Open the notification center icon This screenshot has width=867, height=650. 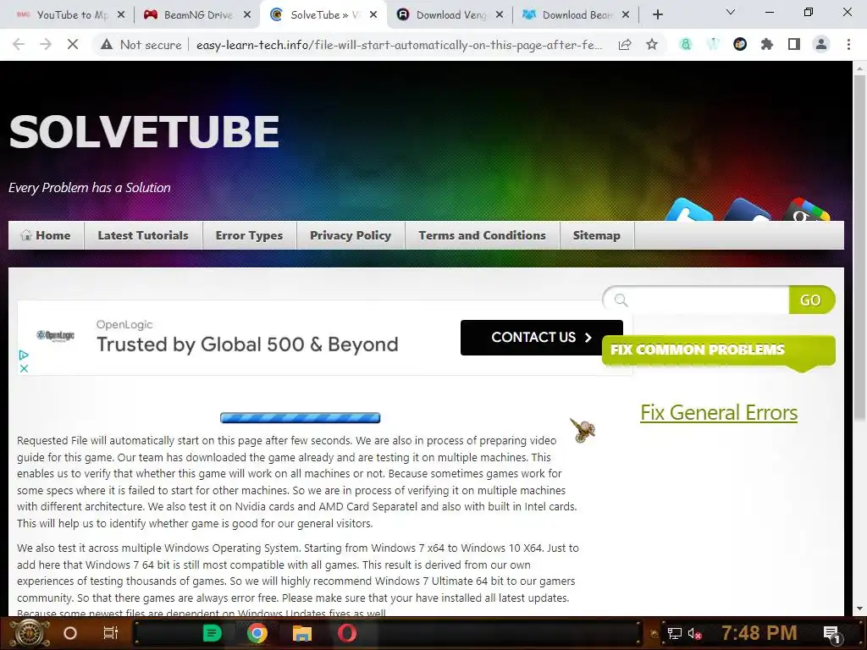click(x=831, y=634)
